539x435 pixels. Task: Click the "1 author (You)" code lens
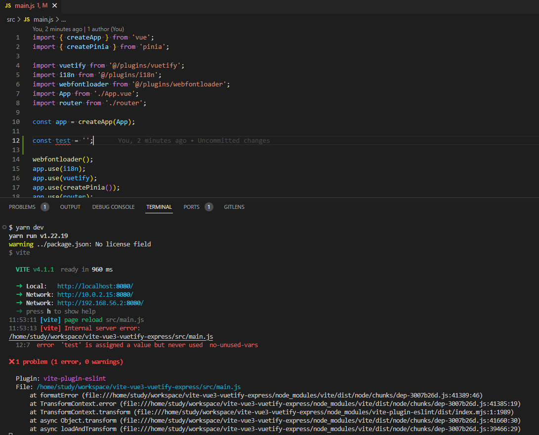click(106, 29)
